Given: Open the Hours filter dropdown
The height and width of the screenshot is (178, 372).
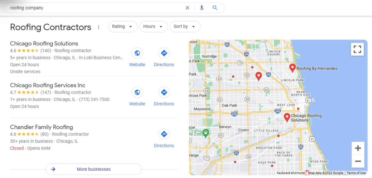Looking at the screenshot, I should [x=153, y=26].
